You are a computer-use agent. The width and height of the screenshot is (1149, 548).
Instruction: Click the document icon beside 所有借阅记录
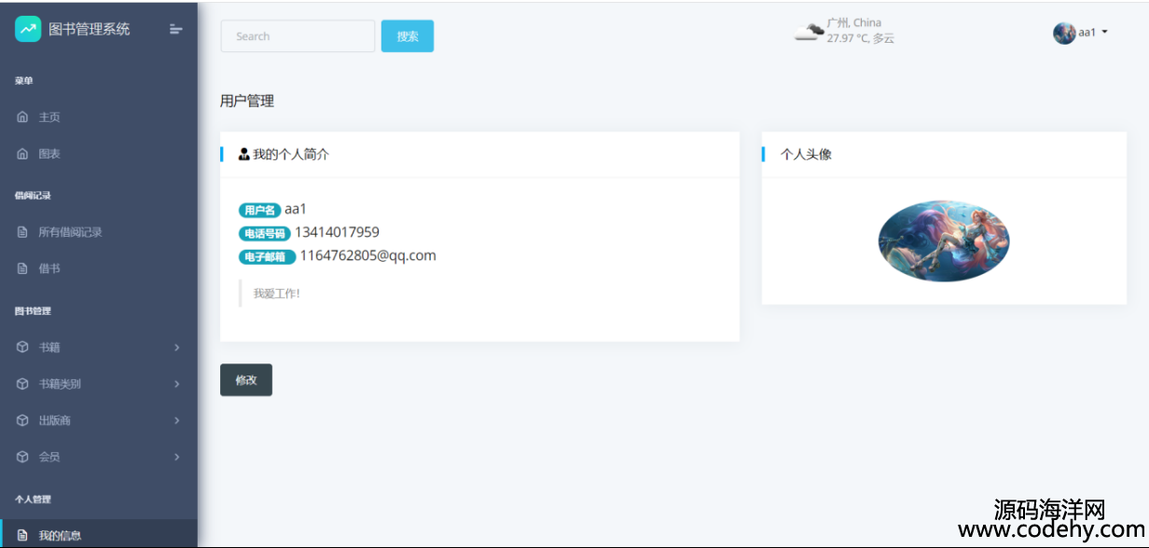(x=22, y=232)
